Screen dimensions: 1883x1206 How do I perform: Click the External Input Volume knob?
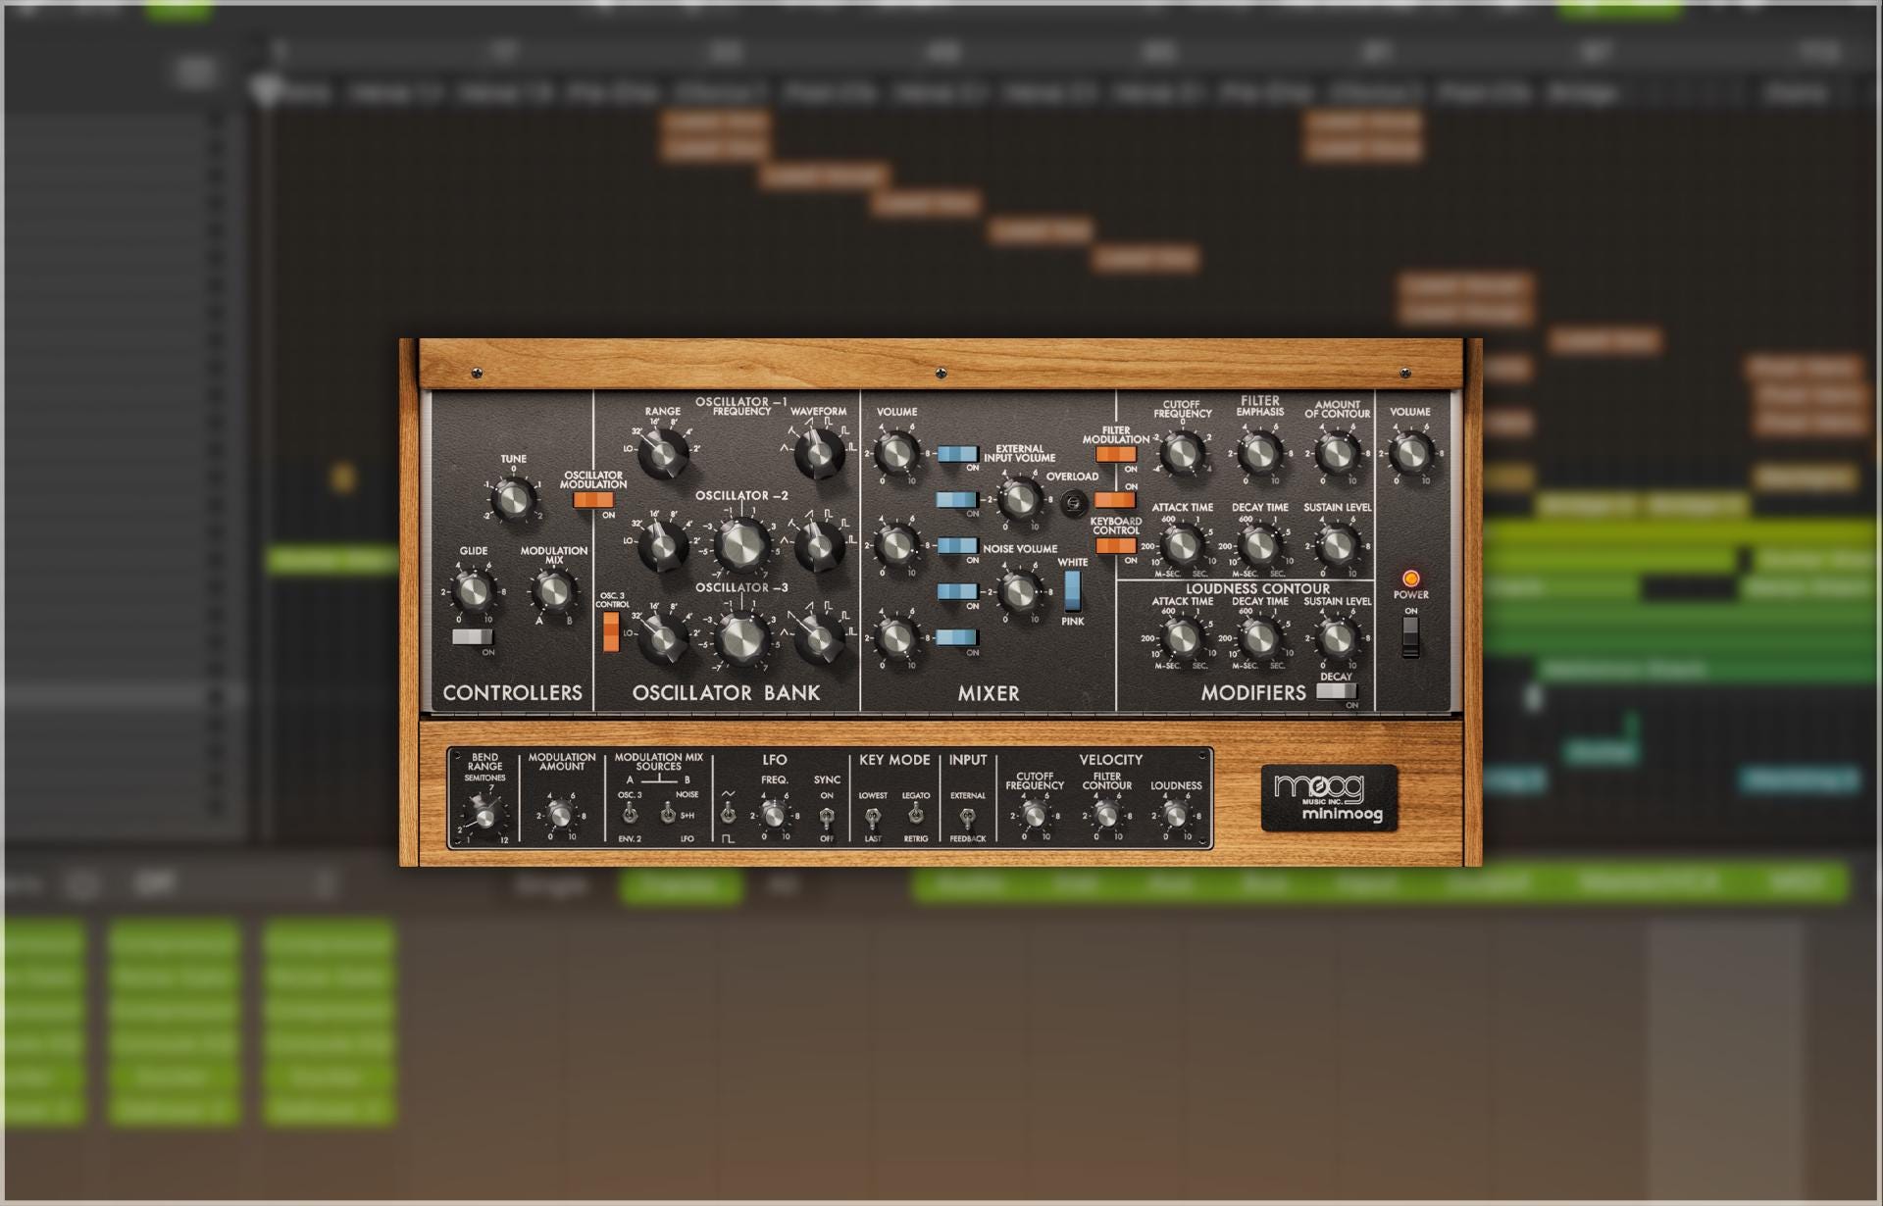click(1020, 499)
